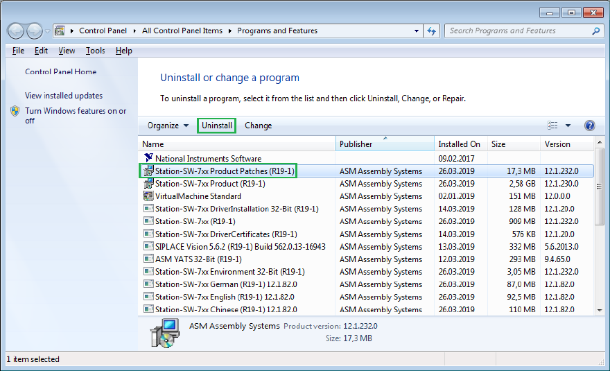Click Station-SW-7xx Chinese row icon
The image size is (610, 371).
coord(148,309)
